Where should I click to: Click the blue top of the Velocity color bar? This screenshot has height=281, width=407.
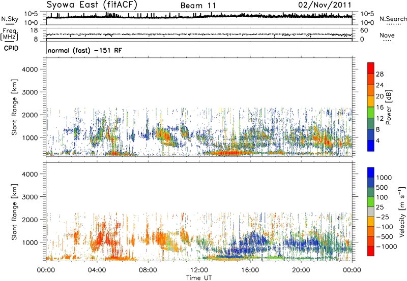click(x=371, y=172)
